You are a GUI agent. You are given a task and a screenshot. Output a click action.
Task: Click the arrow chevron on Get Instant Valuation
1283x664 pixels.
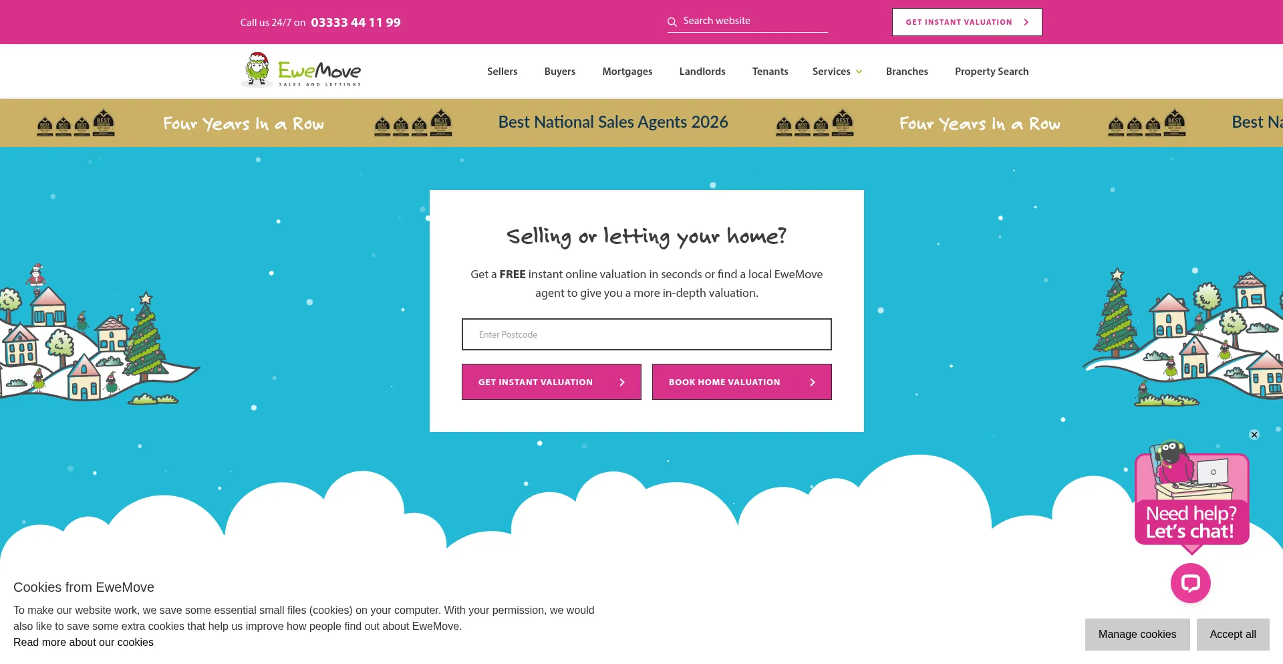point(622,382)
